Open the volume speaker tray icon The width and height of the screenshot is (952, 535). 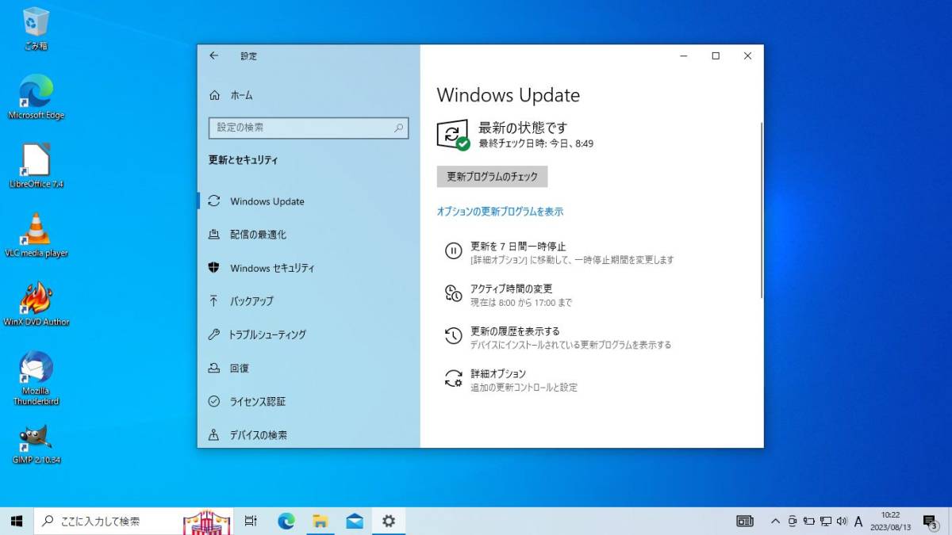pos(842,521)
